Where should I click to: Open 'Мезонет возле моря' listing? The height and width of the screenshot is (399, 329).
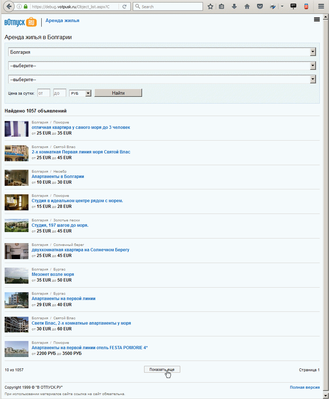pyautogui.click(x=53, y=274)
